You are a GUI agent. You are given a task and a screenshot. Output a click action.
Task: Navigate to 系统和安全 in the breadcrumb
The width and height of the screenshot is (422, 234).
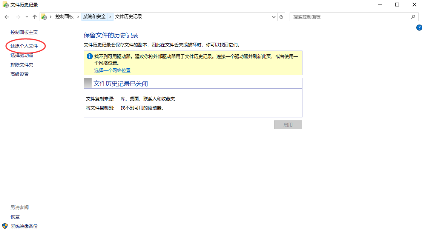[x=94, y=17]
